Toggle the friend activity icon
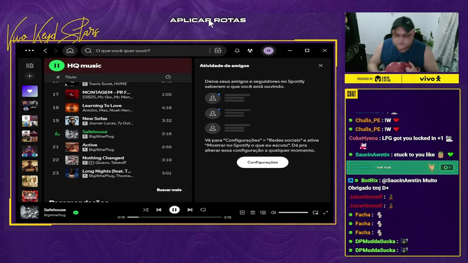The width and height of the screenshot is (468, 263). 250,50
